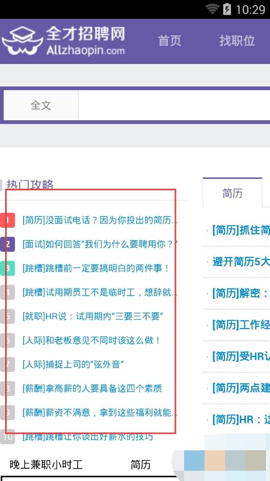The image size is (270, 481).
Task: Open article 捕捉上司的弦外音
Action: pos(73,364)
